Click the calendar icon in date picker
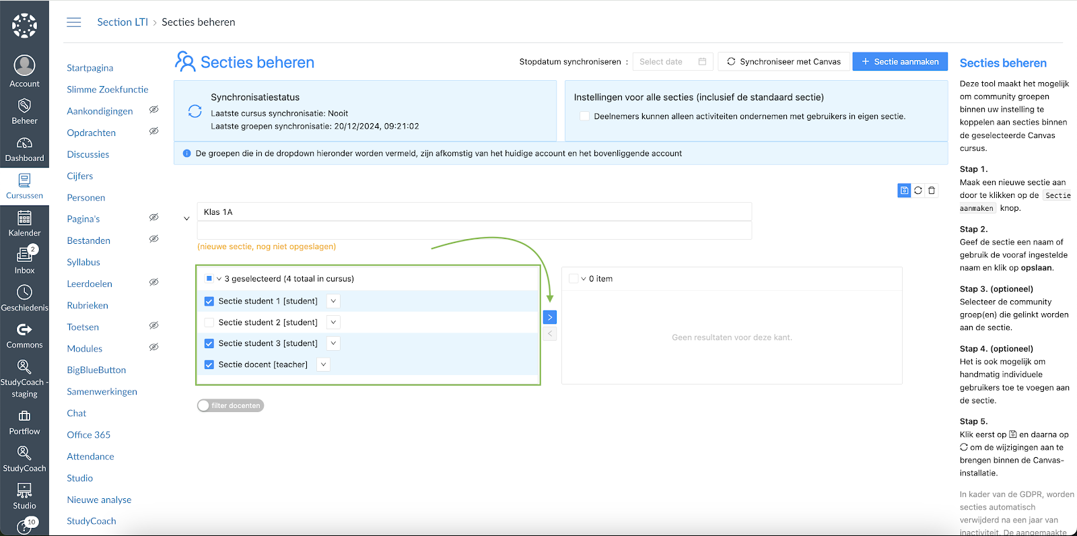This screenshot has height=536, width=1077. (x=702, y=61)
